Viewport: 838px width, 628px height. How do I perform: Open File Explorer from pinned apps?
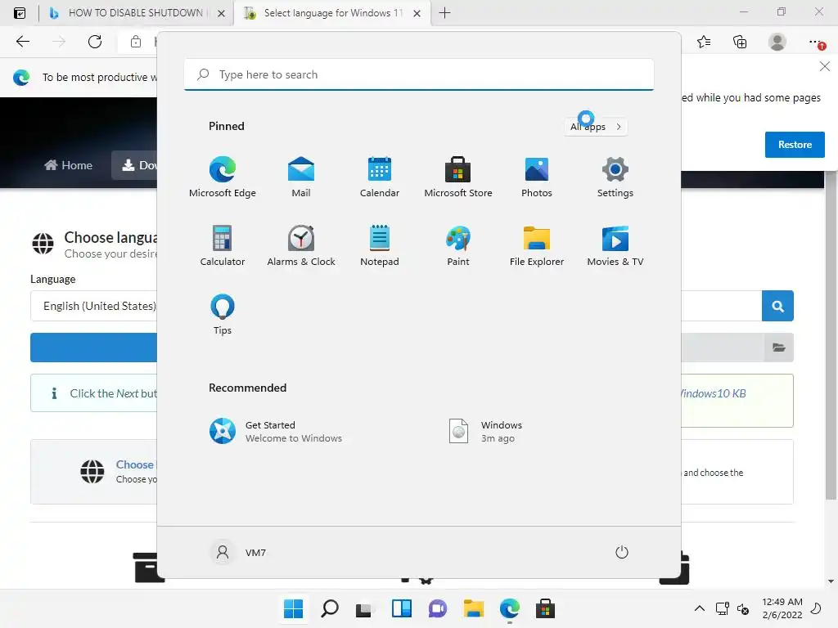click(x=537, y=245)
